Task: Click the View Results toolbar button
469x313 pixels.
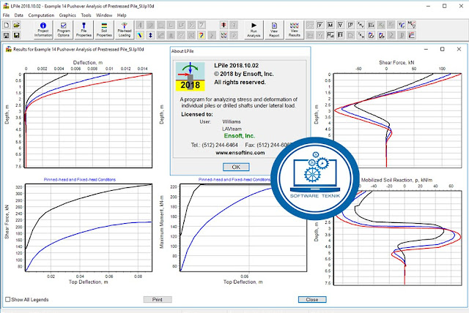Action: pos(295,29)
